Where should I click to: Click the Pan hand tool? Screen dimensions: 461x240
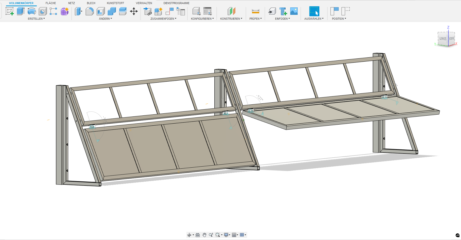(x=204, y=235)
